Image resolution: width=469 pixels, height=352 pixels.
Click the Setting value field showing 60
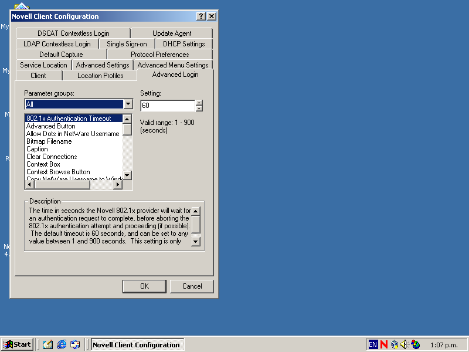coord(168,106)
